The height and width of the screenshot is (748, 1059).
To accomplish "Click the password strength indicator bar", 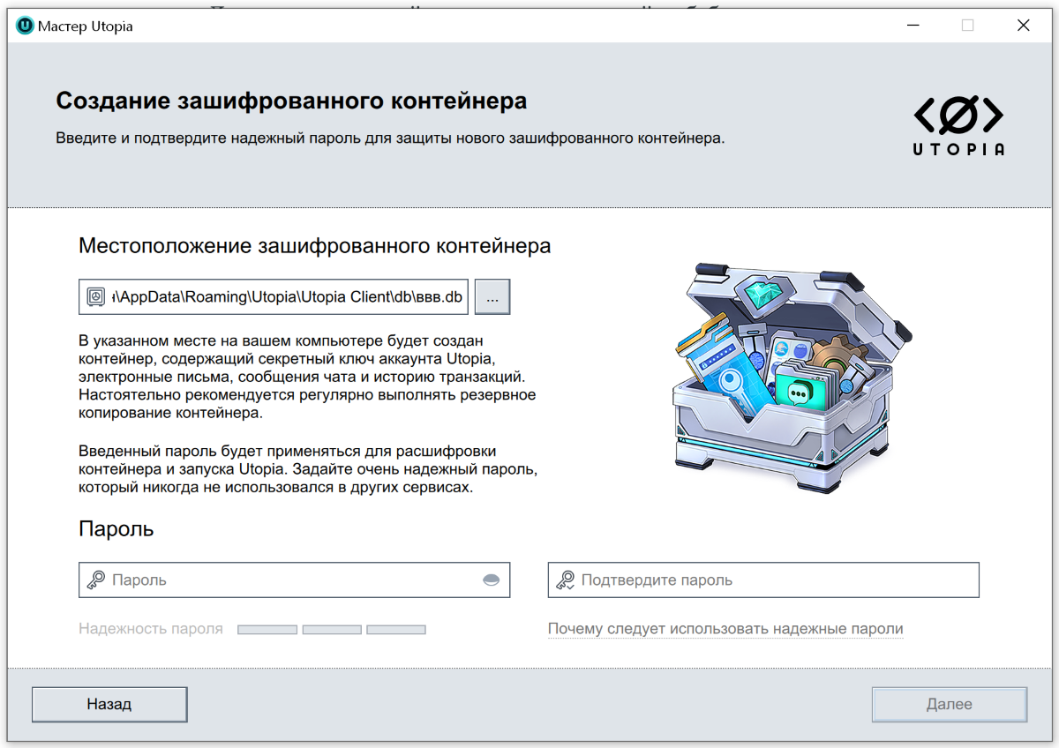I will pyautogui.click(x=332, y=630).
